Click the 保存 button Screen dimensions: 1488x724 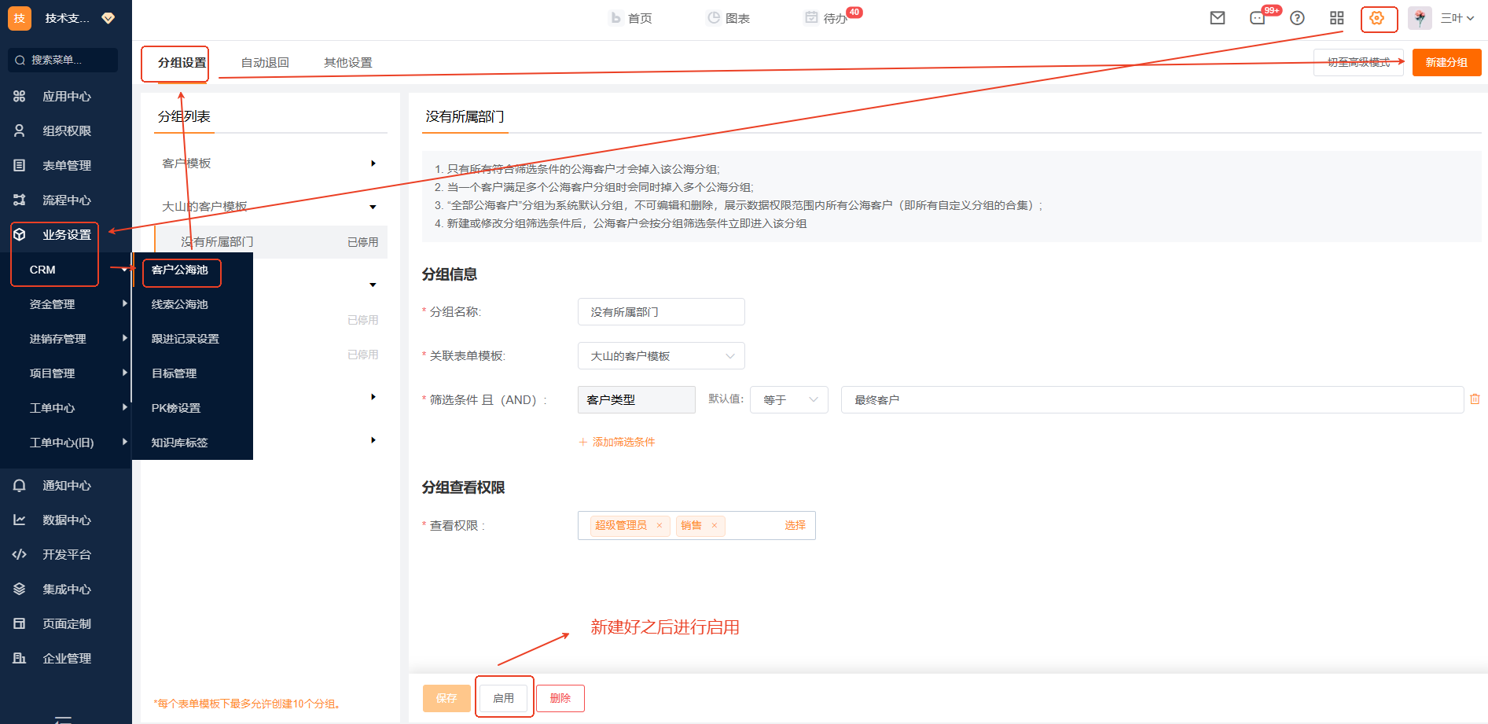coord(446,698)
